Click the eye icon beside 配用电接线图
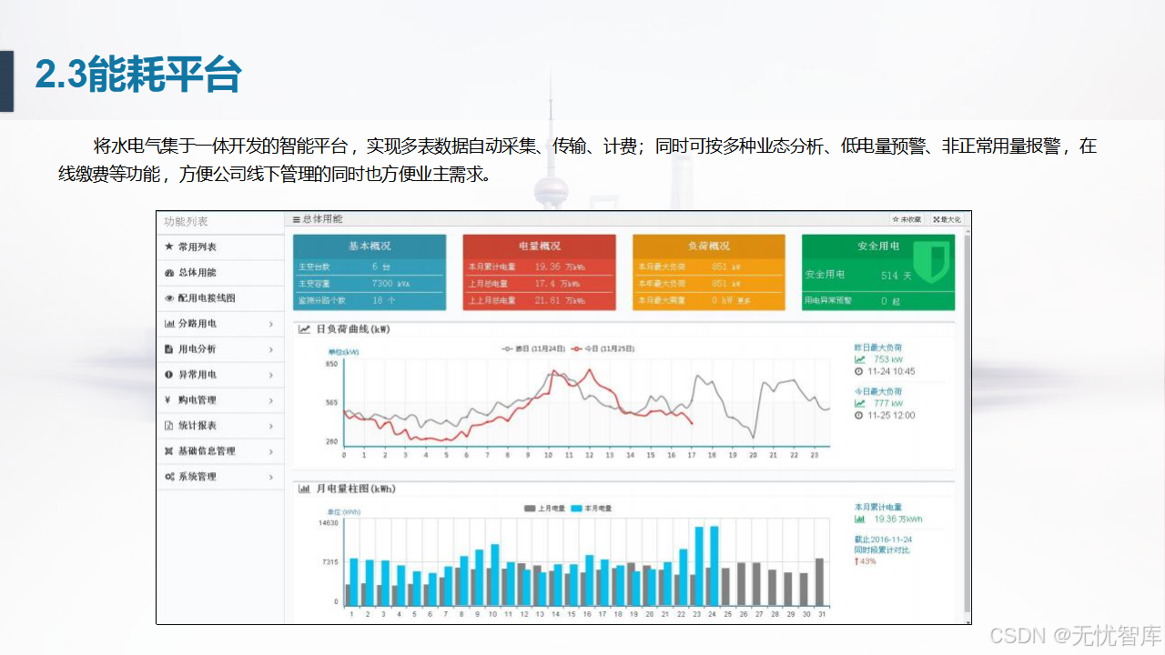1165x655 pixels. tap(169, 298)
